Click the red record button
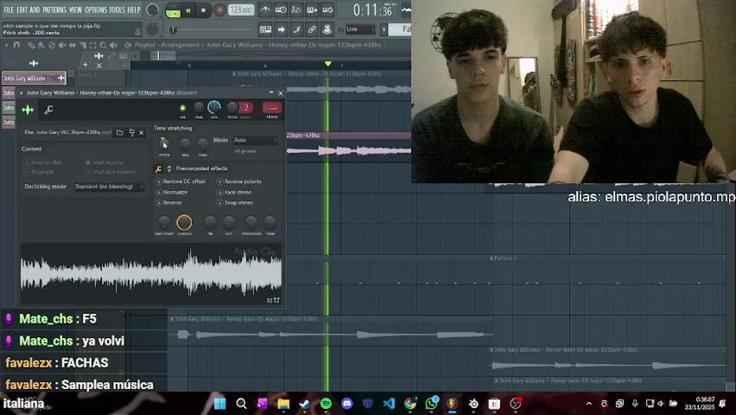 (219, 10)
